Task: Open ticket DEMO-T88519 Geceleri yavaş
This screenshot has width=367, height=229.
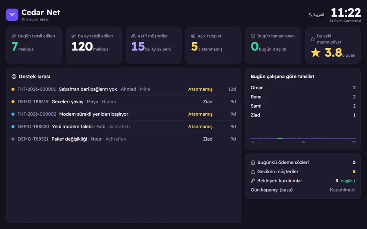Action: pyautogui.click(x=124, y=101)
